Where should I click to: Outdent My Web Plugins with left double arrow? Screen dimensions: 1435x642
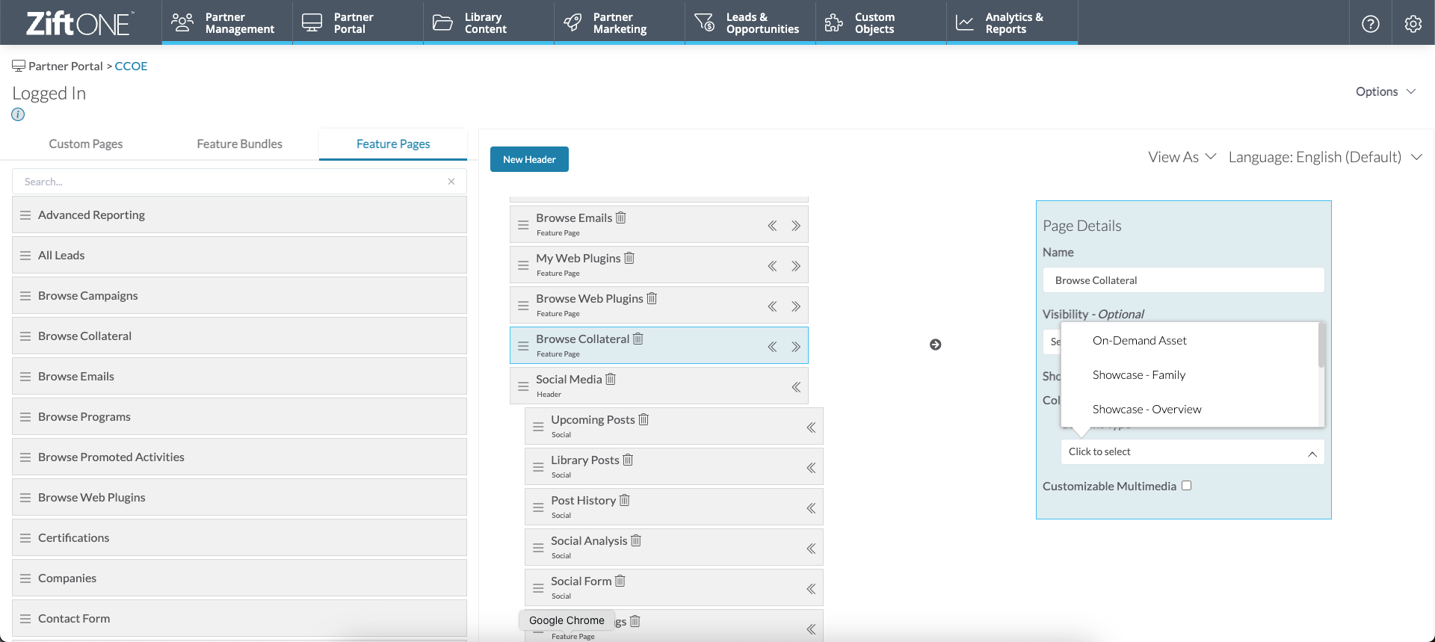pyautogui.click(x=772, y=266)
